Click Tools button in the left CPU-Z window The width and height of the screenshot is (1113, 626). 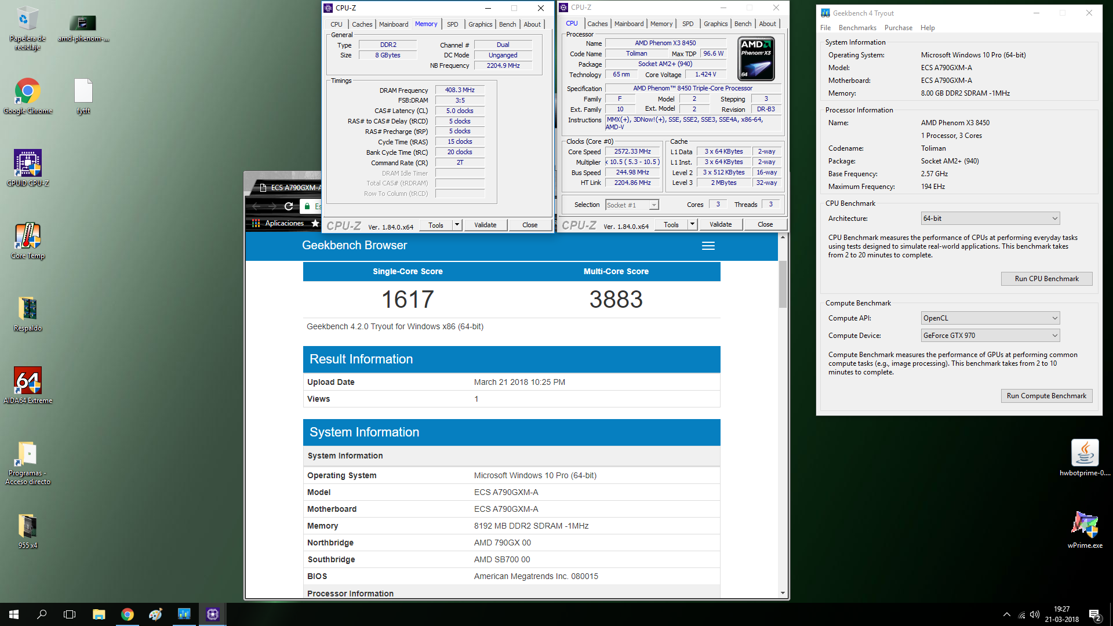point(436,225)
